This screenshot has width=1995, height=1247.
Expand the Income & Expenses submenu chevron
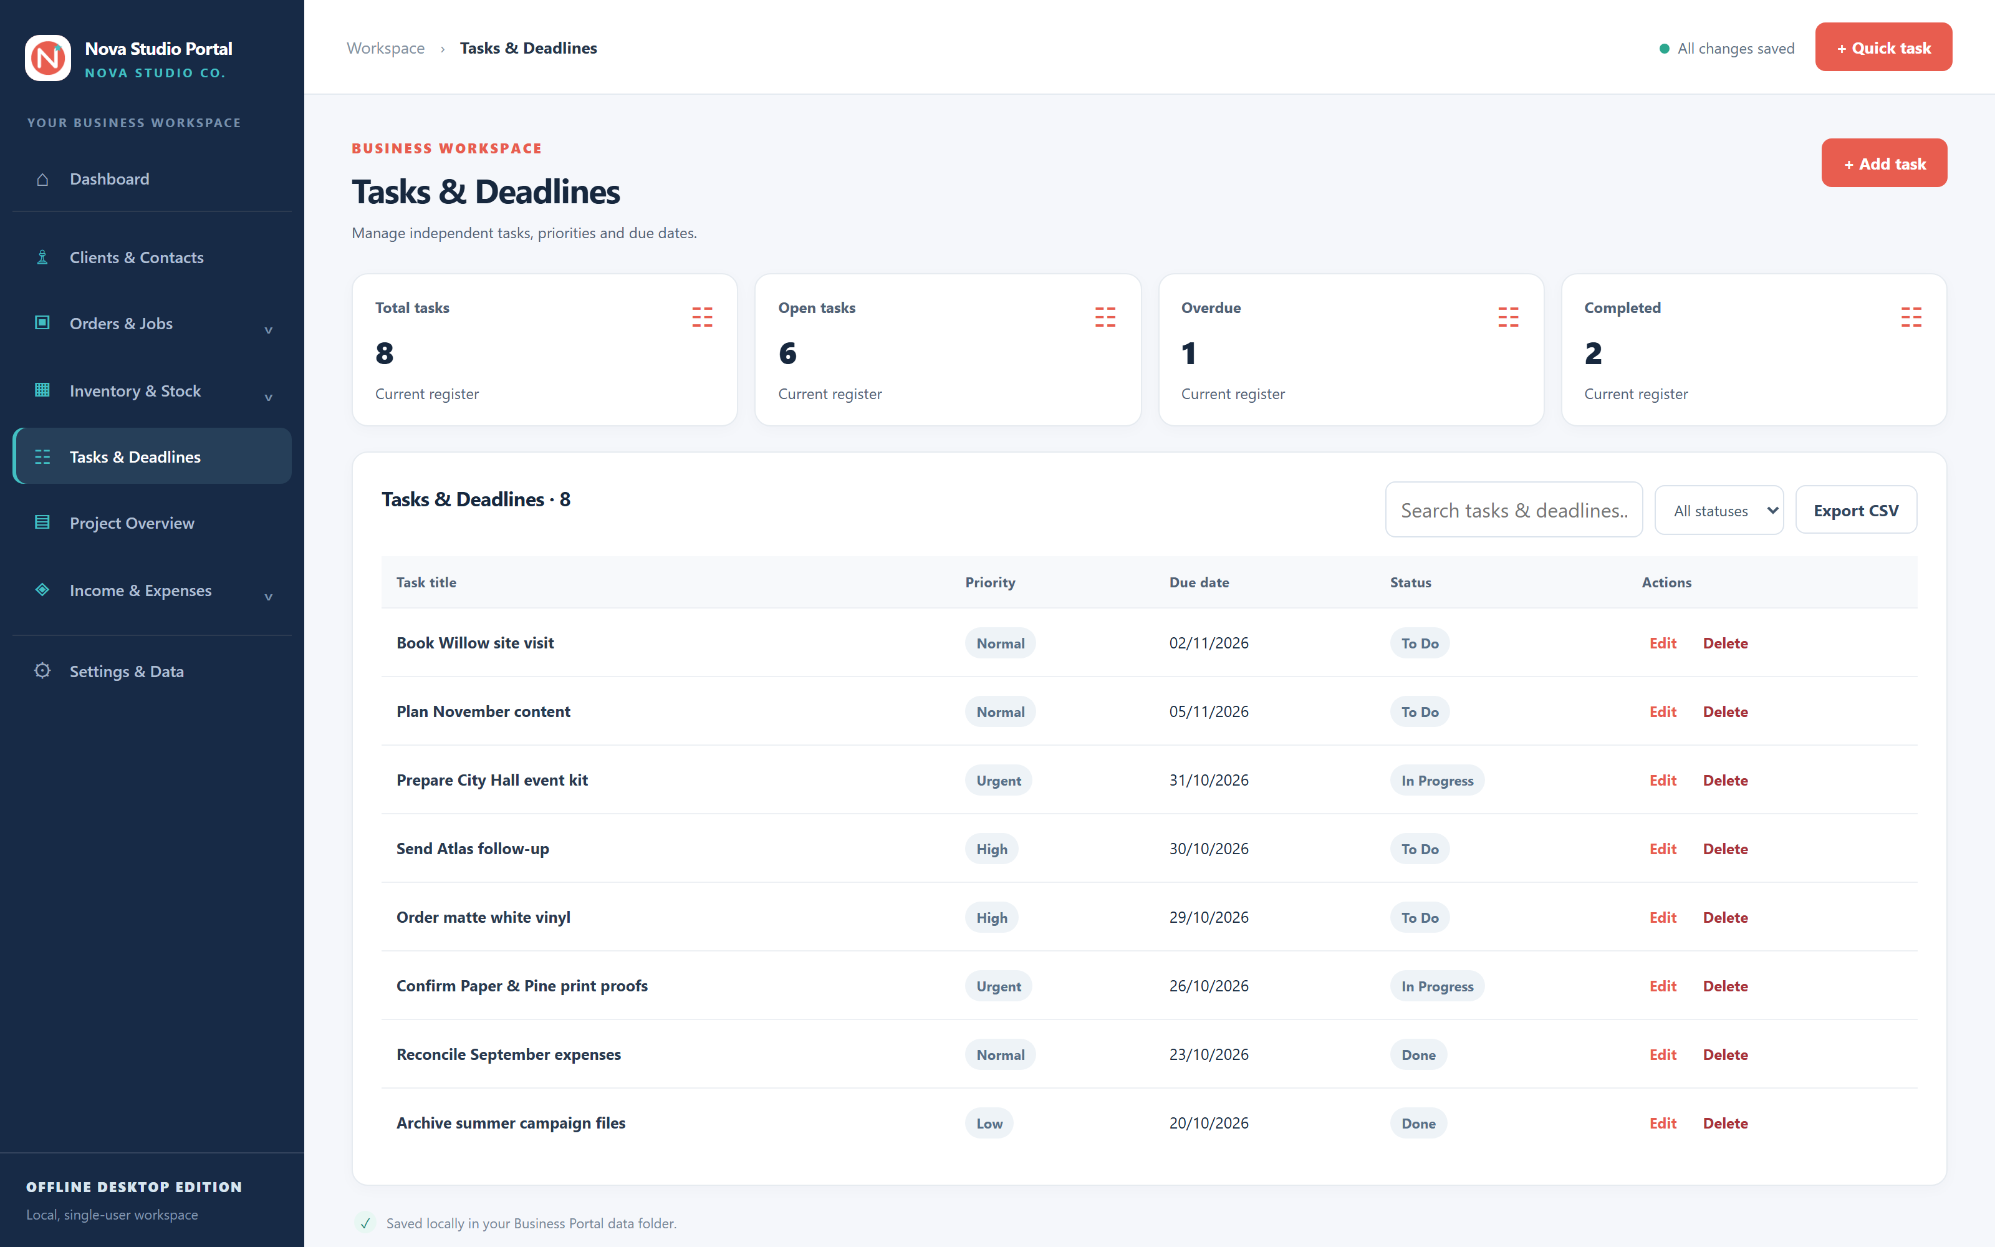pos(268,597)
